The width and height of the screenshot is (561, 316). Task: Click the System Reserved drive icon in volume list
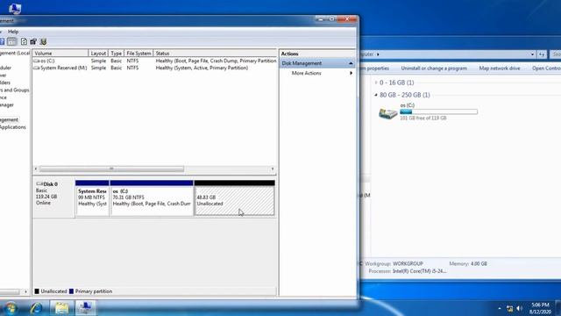click(36, 68)
